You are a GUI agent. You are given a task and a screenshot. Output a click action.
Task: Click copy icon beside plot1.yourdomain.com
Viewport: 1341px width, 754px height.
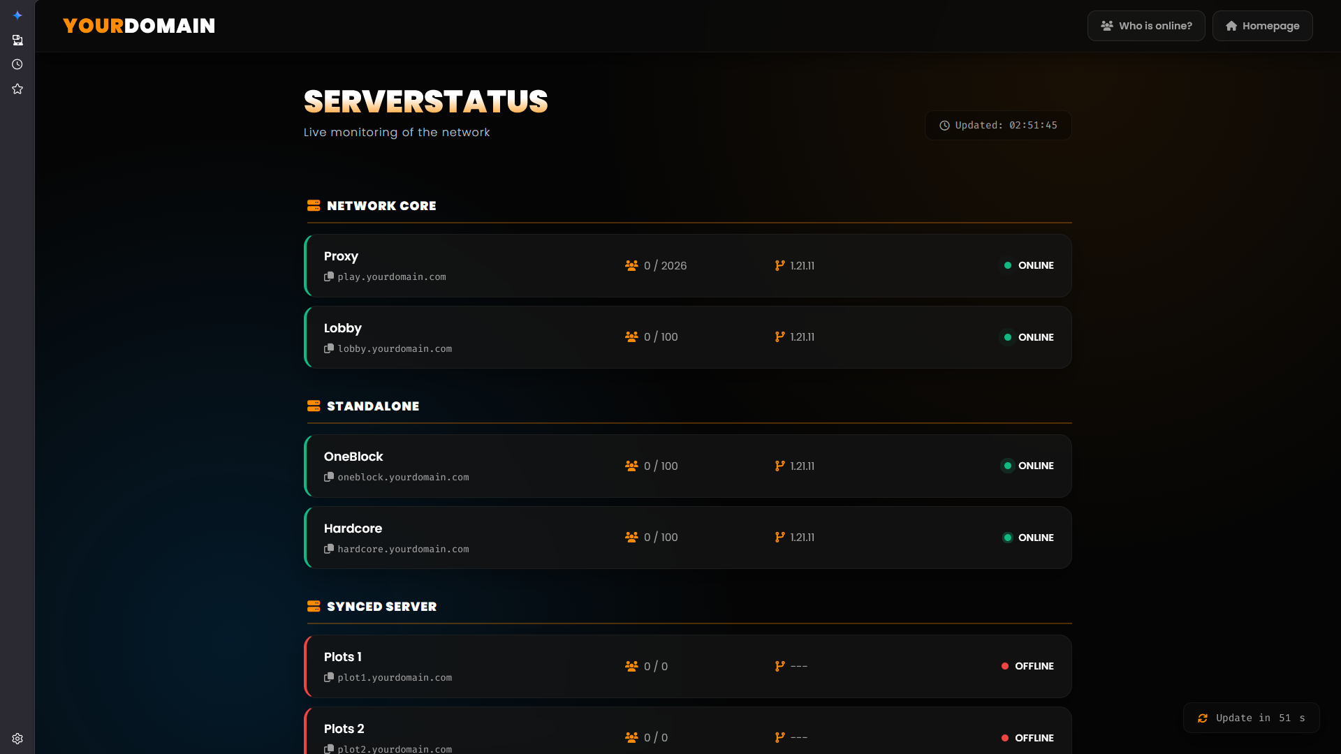(329, 678)
